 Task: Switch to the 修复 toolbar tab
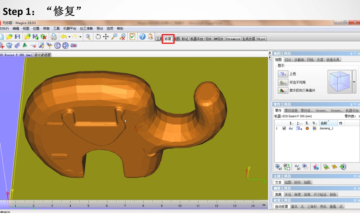point(168,39)
